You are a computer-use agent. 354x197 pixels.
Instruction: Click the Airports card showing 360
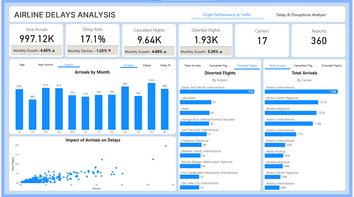point(319,40)
